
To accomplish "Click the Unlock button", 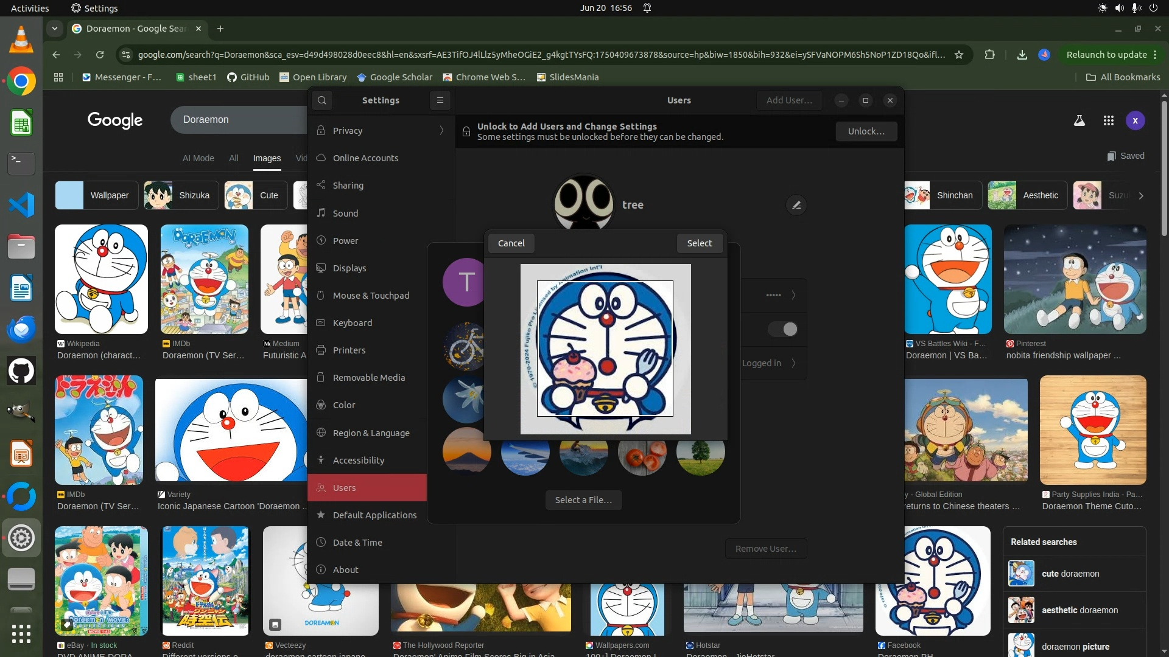I will [x=866, y=131].
